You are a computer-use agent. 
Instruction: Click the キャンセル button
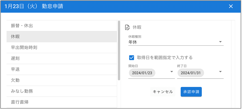click(163, 92)
